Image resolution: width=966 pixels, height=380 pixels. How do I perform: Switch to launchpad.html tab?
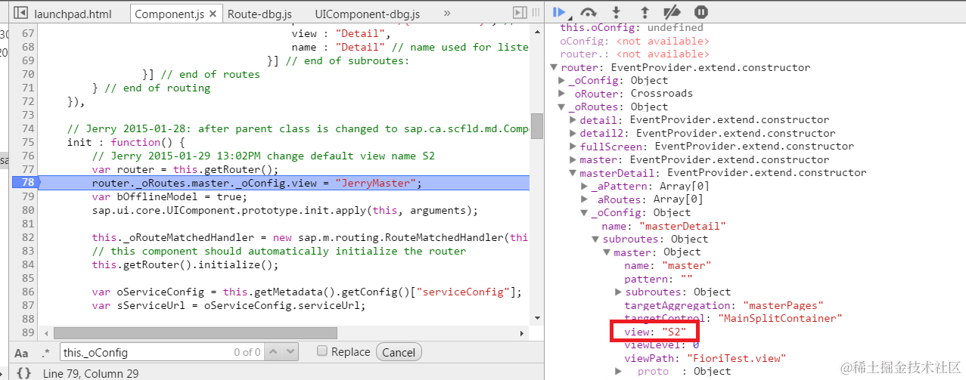(73, 14)
